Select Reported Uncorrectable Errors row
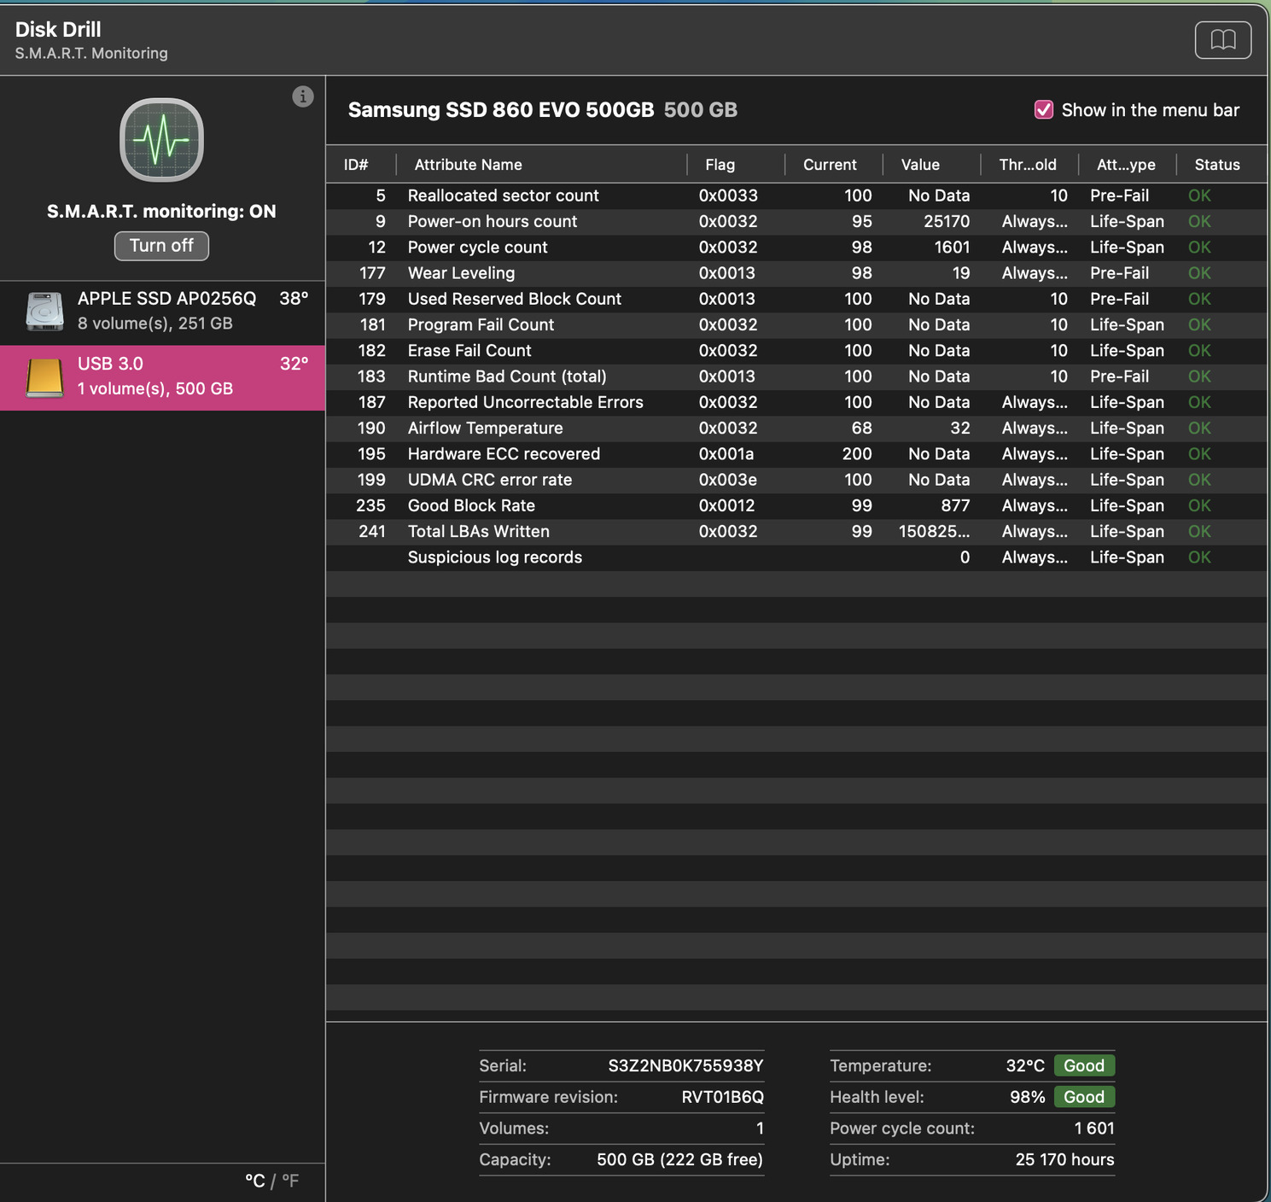 pos(796,402)
